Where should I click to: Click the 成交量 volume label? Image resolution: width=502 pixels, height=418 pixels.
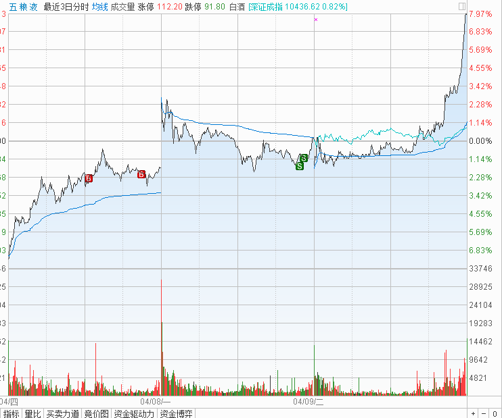click(122, 7)
